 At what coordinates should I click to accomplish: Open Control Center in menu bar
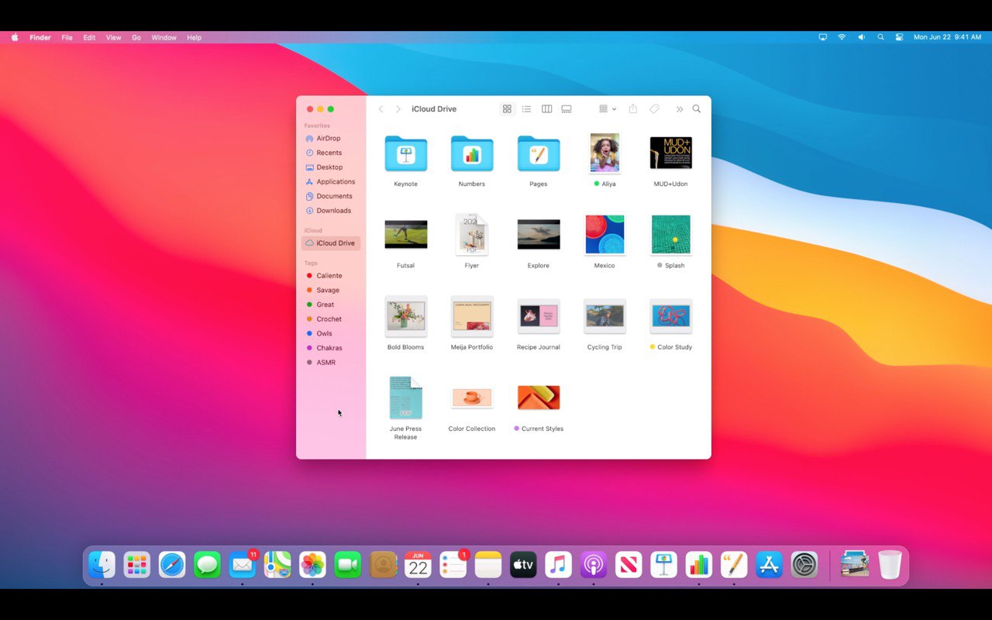point(900,37)
